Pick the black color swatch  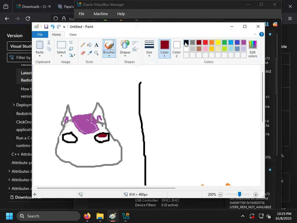(x=186, y=42)
